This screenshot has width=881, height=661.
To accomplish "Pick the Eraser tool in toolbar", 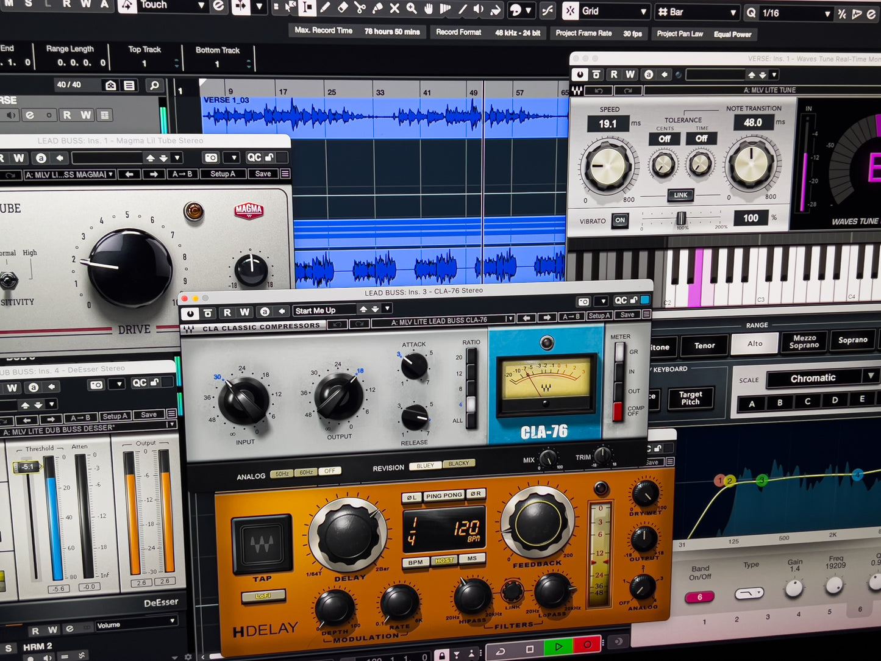I will click(x=343, y=7).
